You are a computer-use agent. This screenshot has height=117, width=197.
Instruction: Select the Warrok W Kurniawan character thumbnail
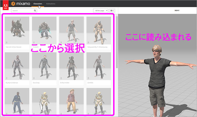click(x=17, y=30)
